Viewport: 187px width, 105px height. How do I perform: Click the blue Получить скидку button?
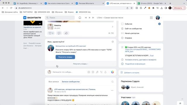pyautogui.click(x=65, y=57)
